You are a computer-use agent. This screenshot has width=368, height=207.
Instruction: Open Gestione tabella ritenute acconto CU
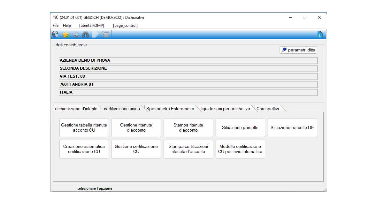tap(84, 128)
